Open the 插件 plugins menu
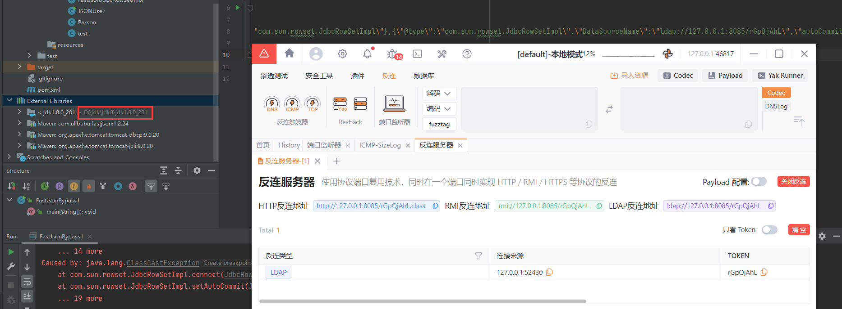Image resolution: width=842 pixels, height=309 pixels. [x=358, y=76]
